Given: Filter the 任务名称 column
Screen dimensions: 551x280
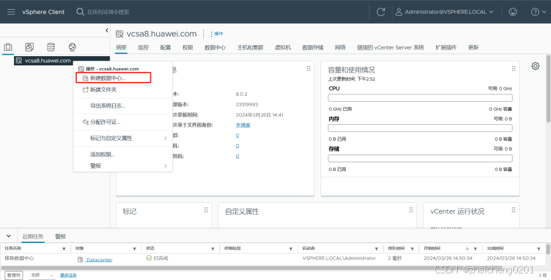Looking at the screenshot, I should pyautogui.click(x=64, y=249).
